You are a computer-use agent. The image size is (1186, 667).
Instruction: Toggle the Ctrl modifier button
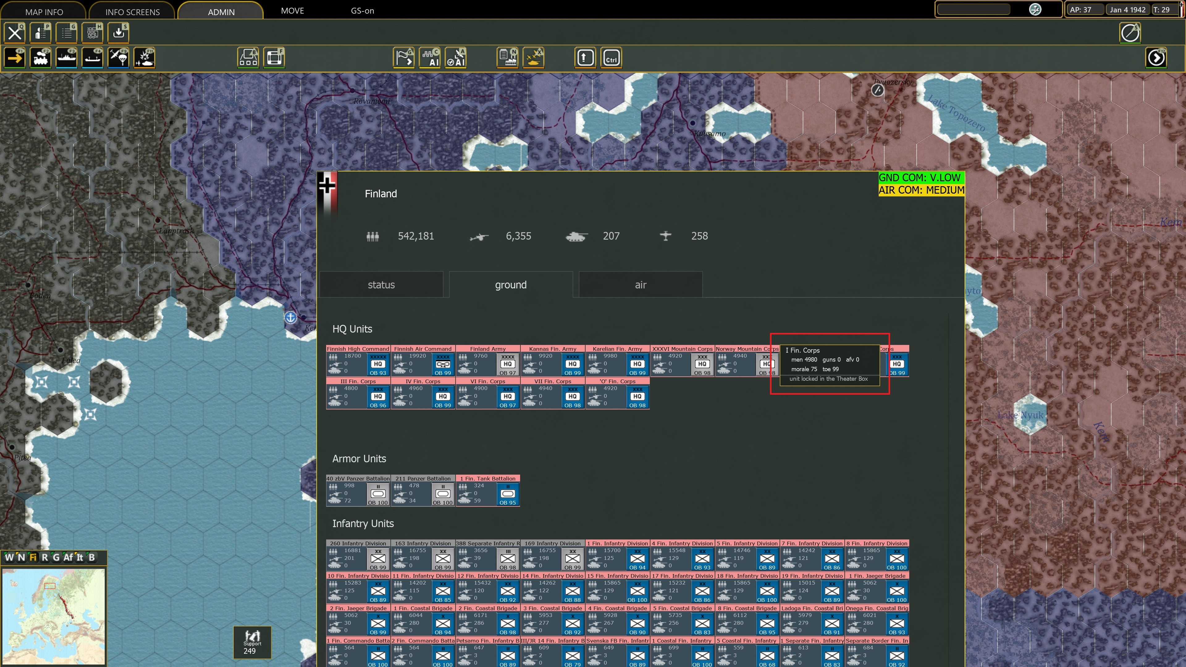(611, 58)
